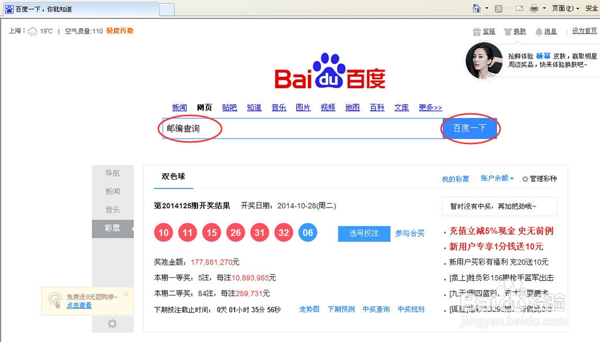Click the light bulb coupon icon

pos(55,301)
